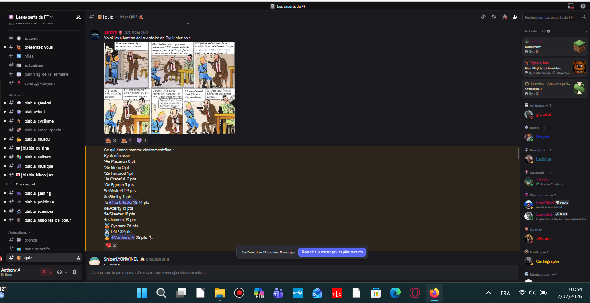590x303 pixels.
Task: Click the broken heart reaction with count 2
Action: [x=111, y=245]
